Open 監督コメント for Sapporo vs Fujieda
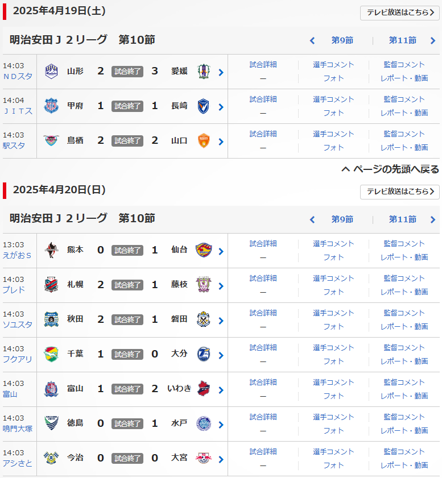 (404, 278)
